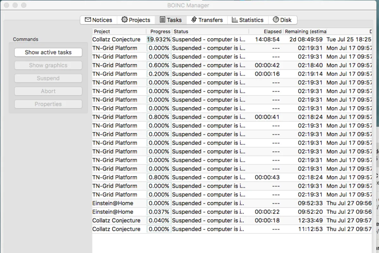The image size is (379, 253).
Task: Click the Transfers arrows icon
Action: click(x=194, y=20)
